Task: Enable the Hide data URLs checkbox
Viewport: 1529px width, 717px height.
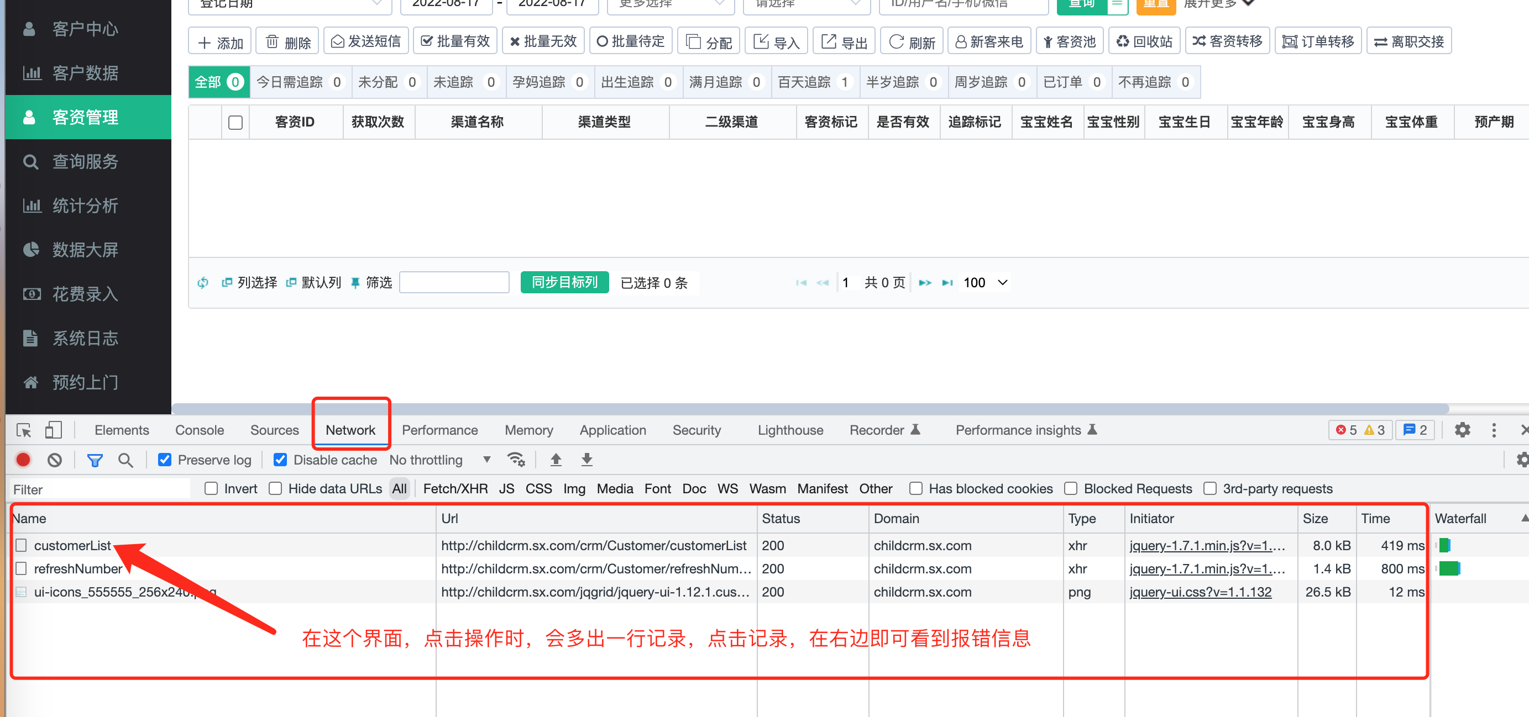Action: point(275,489)
